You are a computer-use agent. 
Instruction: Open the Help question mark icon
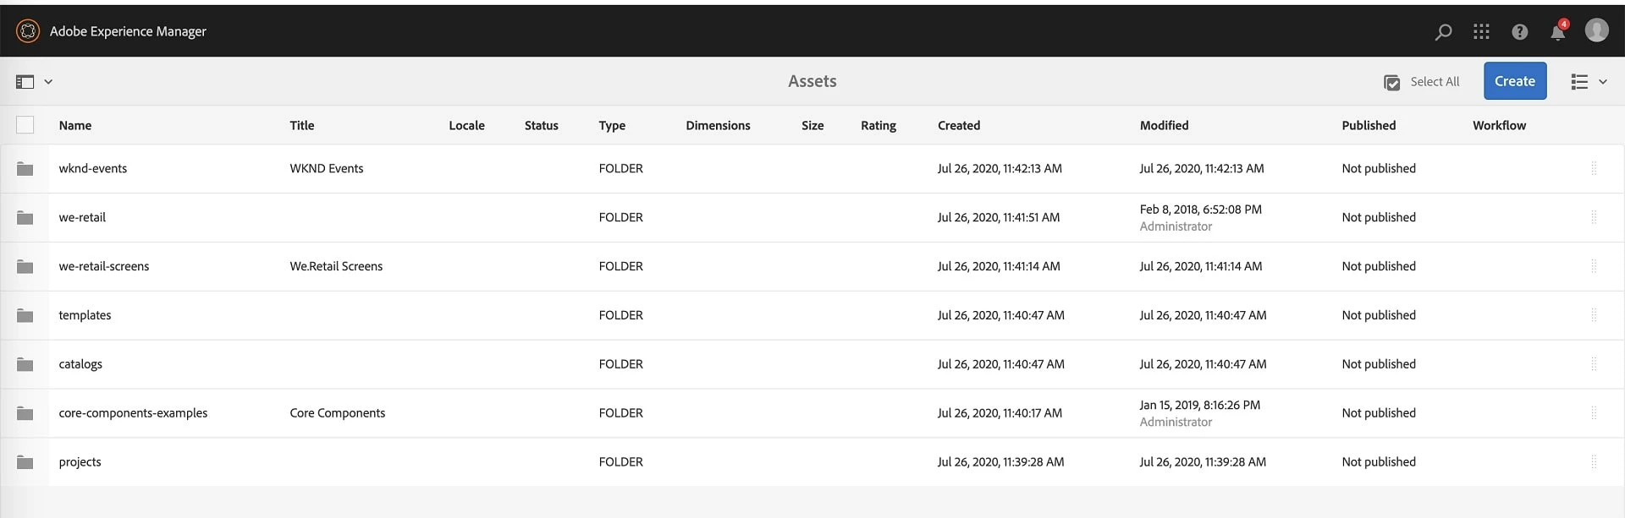point(1520,31)
